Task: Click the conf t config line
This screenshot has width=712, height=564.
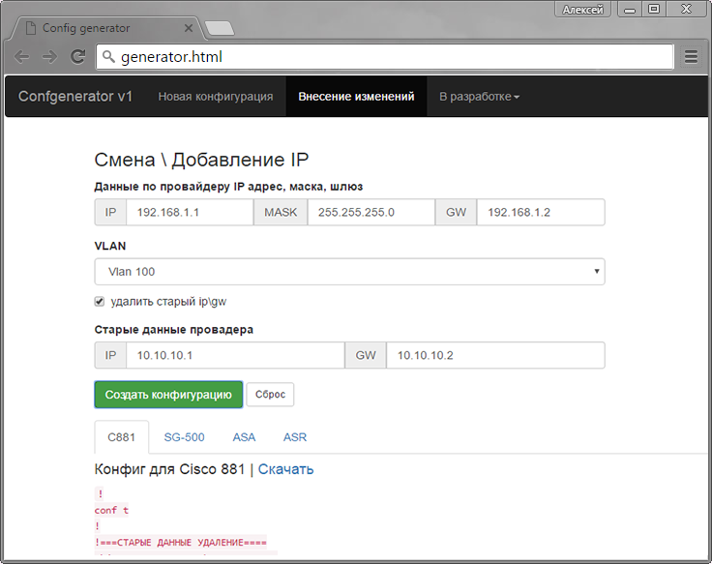Action: click(x=111, y=511)
